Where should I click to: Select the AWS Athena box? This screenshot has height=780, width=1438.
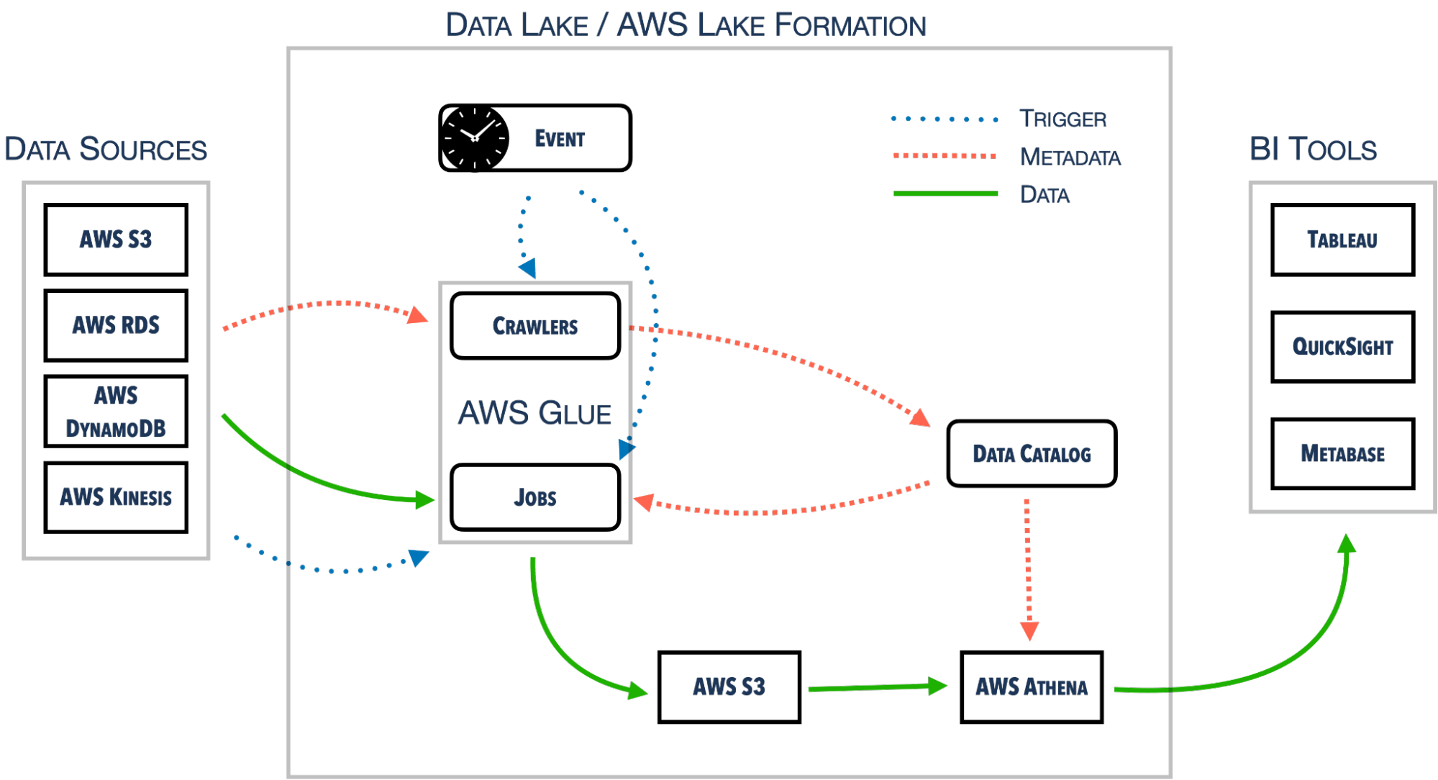coord(1032,687)
